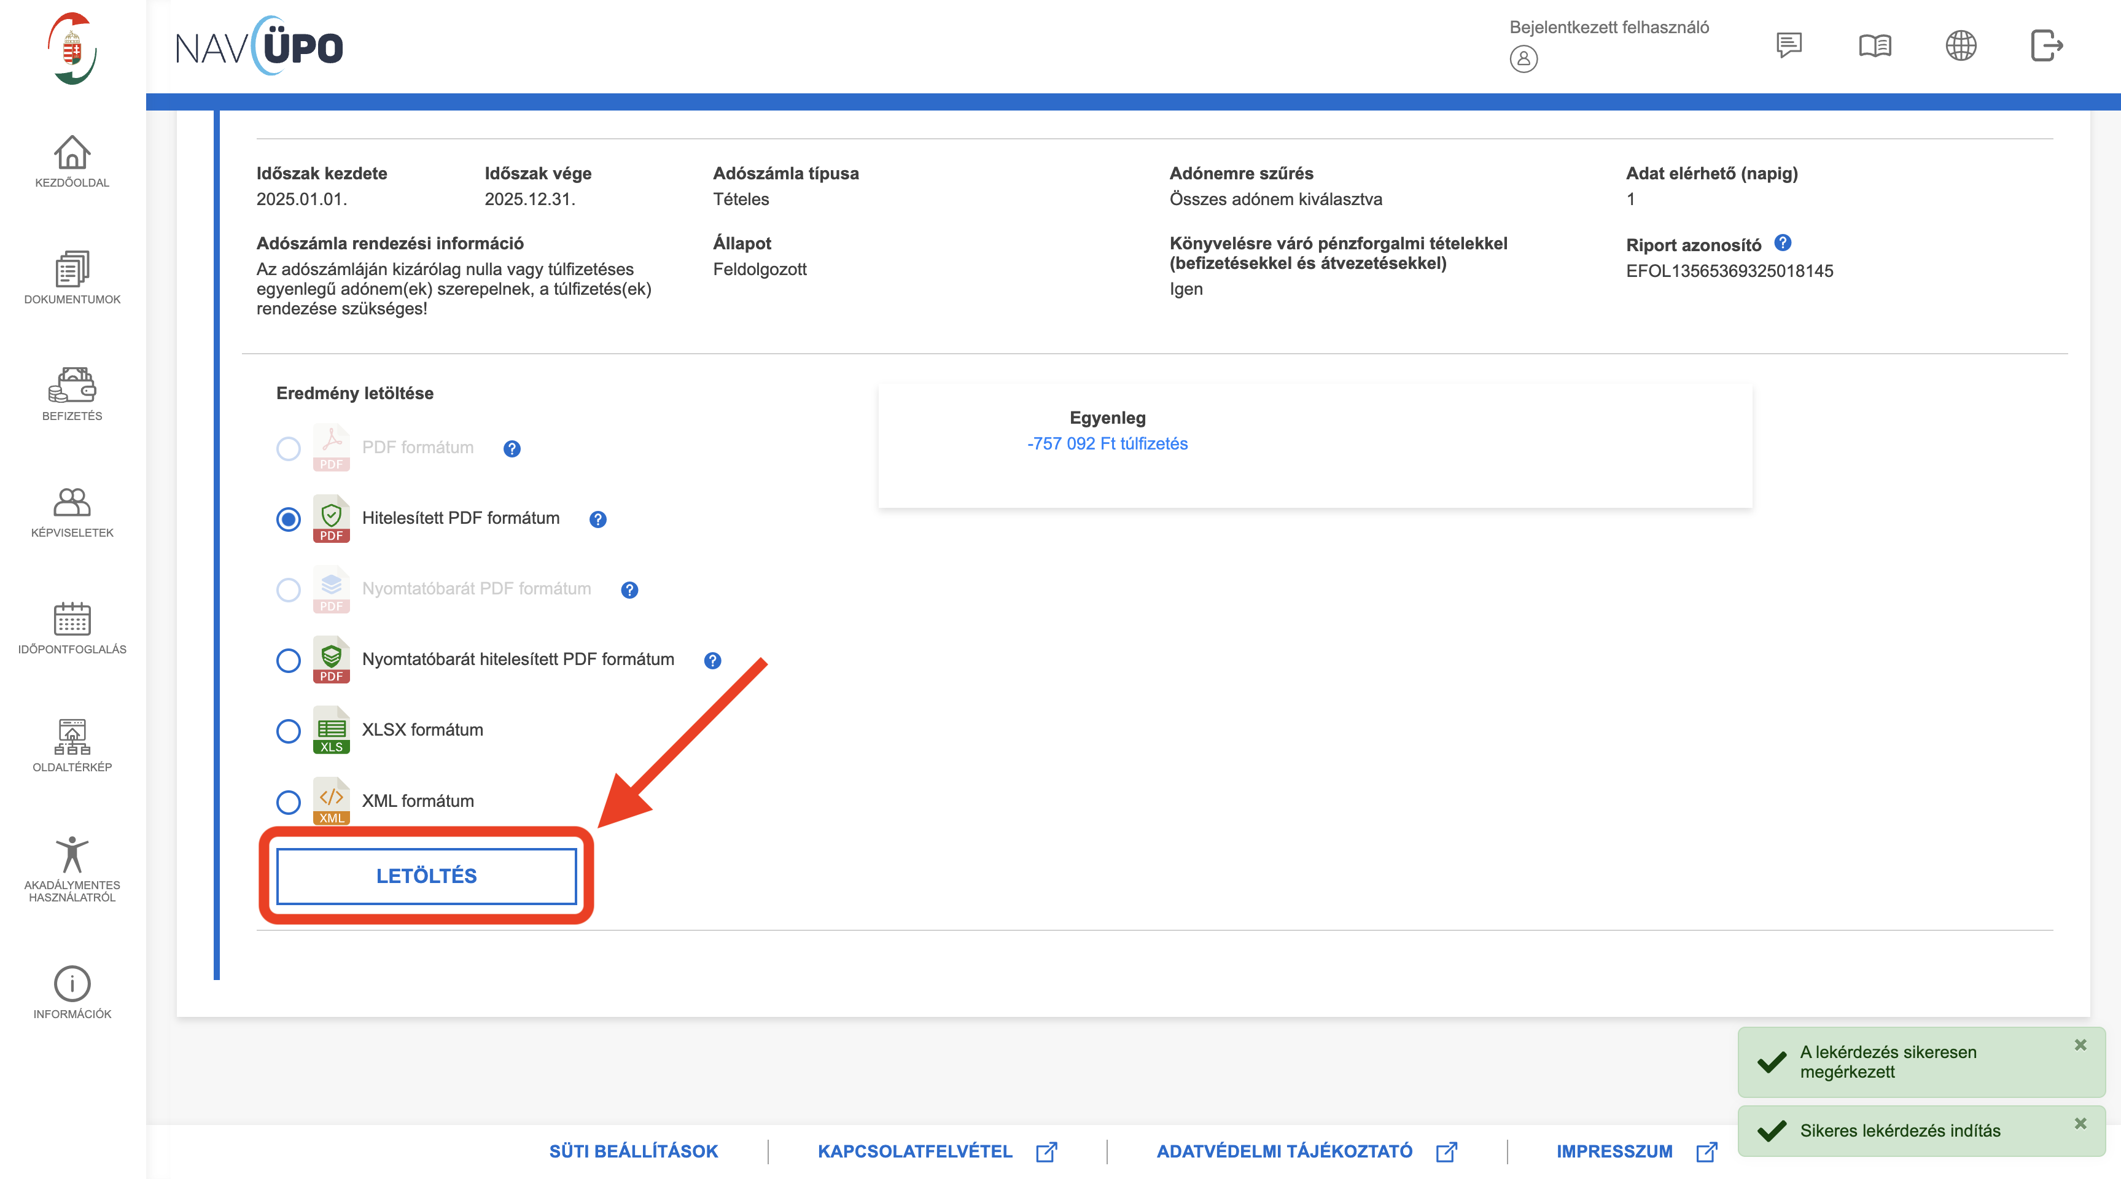Show help for Nyomtatóbarát hitelesített PDF formátum
Screen dimensions: 2121x1179
pos(712,660)
